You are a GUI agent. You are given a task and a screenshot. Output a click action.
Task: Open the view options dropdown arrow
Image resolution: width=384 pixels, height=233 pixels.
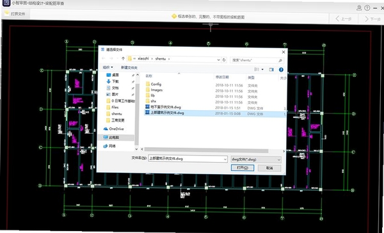[x=262, y=69]
